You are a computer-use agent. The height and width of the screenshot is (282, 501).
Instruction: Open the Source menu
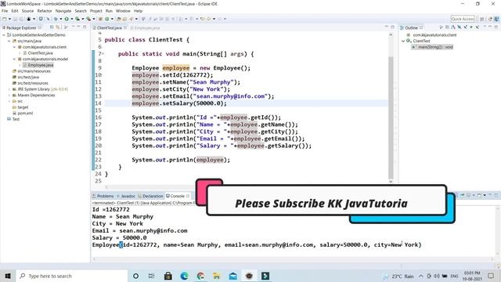27,11
